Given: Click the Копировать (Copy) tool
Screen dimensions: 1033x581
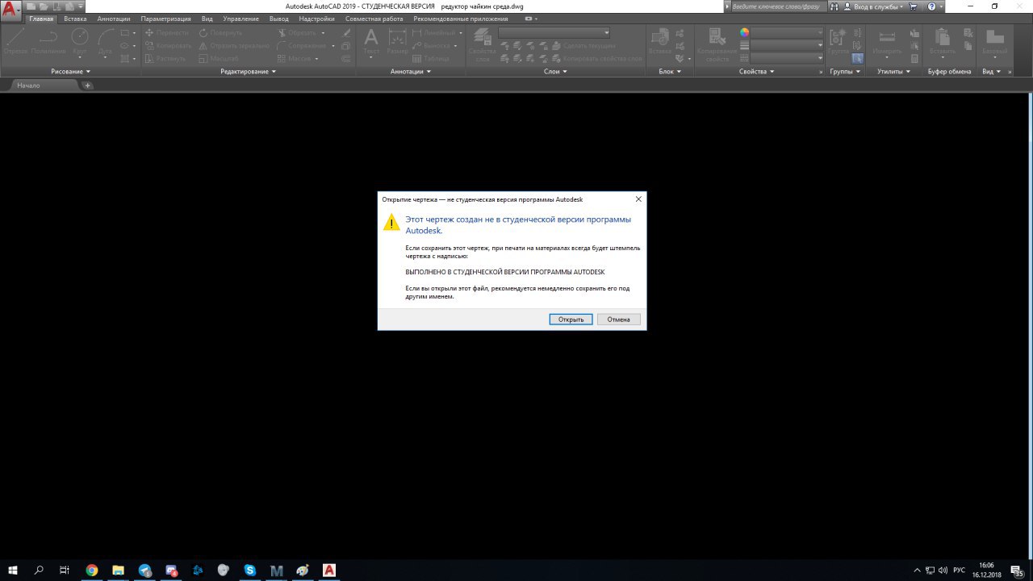Looking at the screenshot, I should 169,46.
